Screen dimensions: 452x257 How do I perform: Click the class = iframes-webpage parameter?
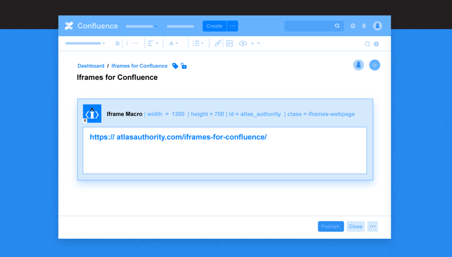(321, 115)
